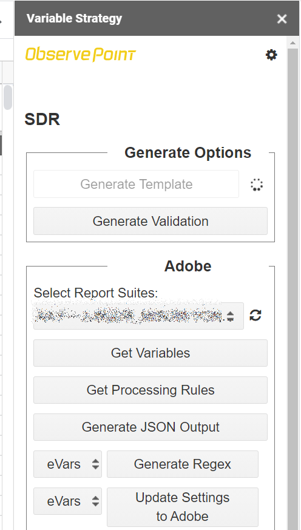Expand the eVars dropdown beside Generate Regex
The height and width of the screenshot is (530, 301).
tap(67, 464)
